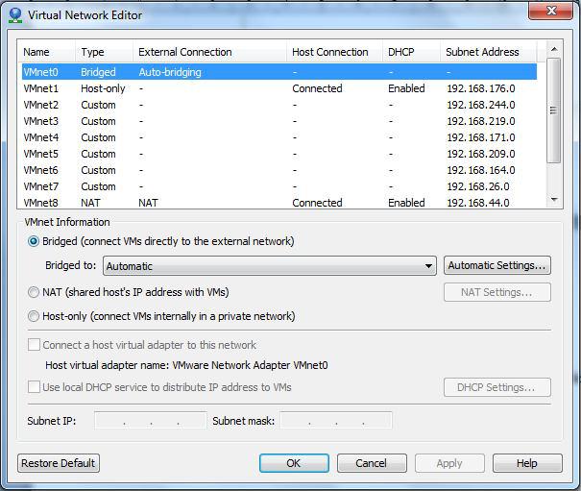Viewport: 581px width, 491px height.
Task: Click the Subnet mask input field
Action: pyautogui.click(x=336, y=421)
